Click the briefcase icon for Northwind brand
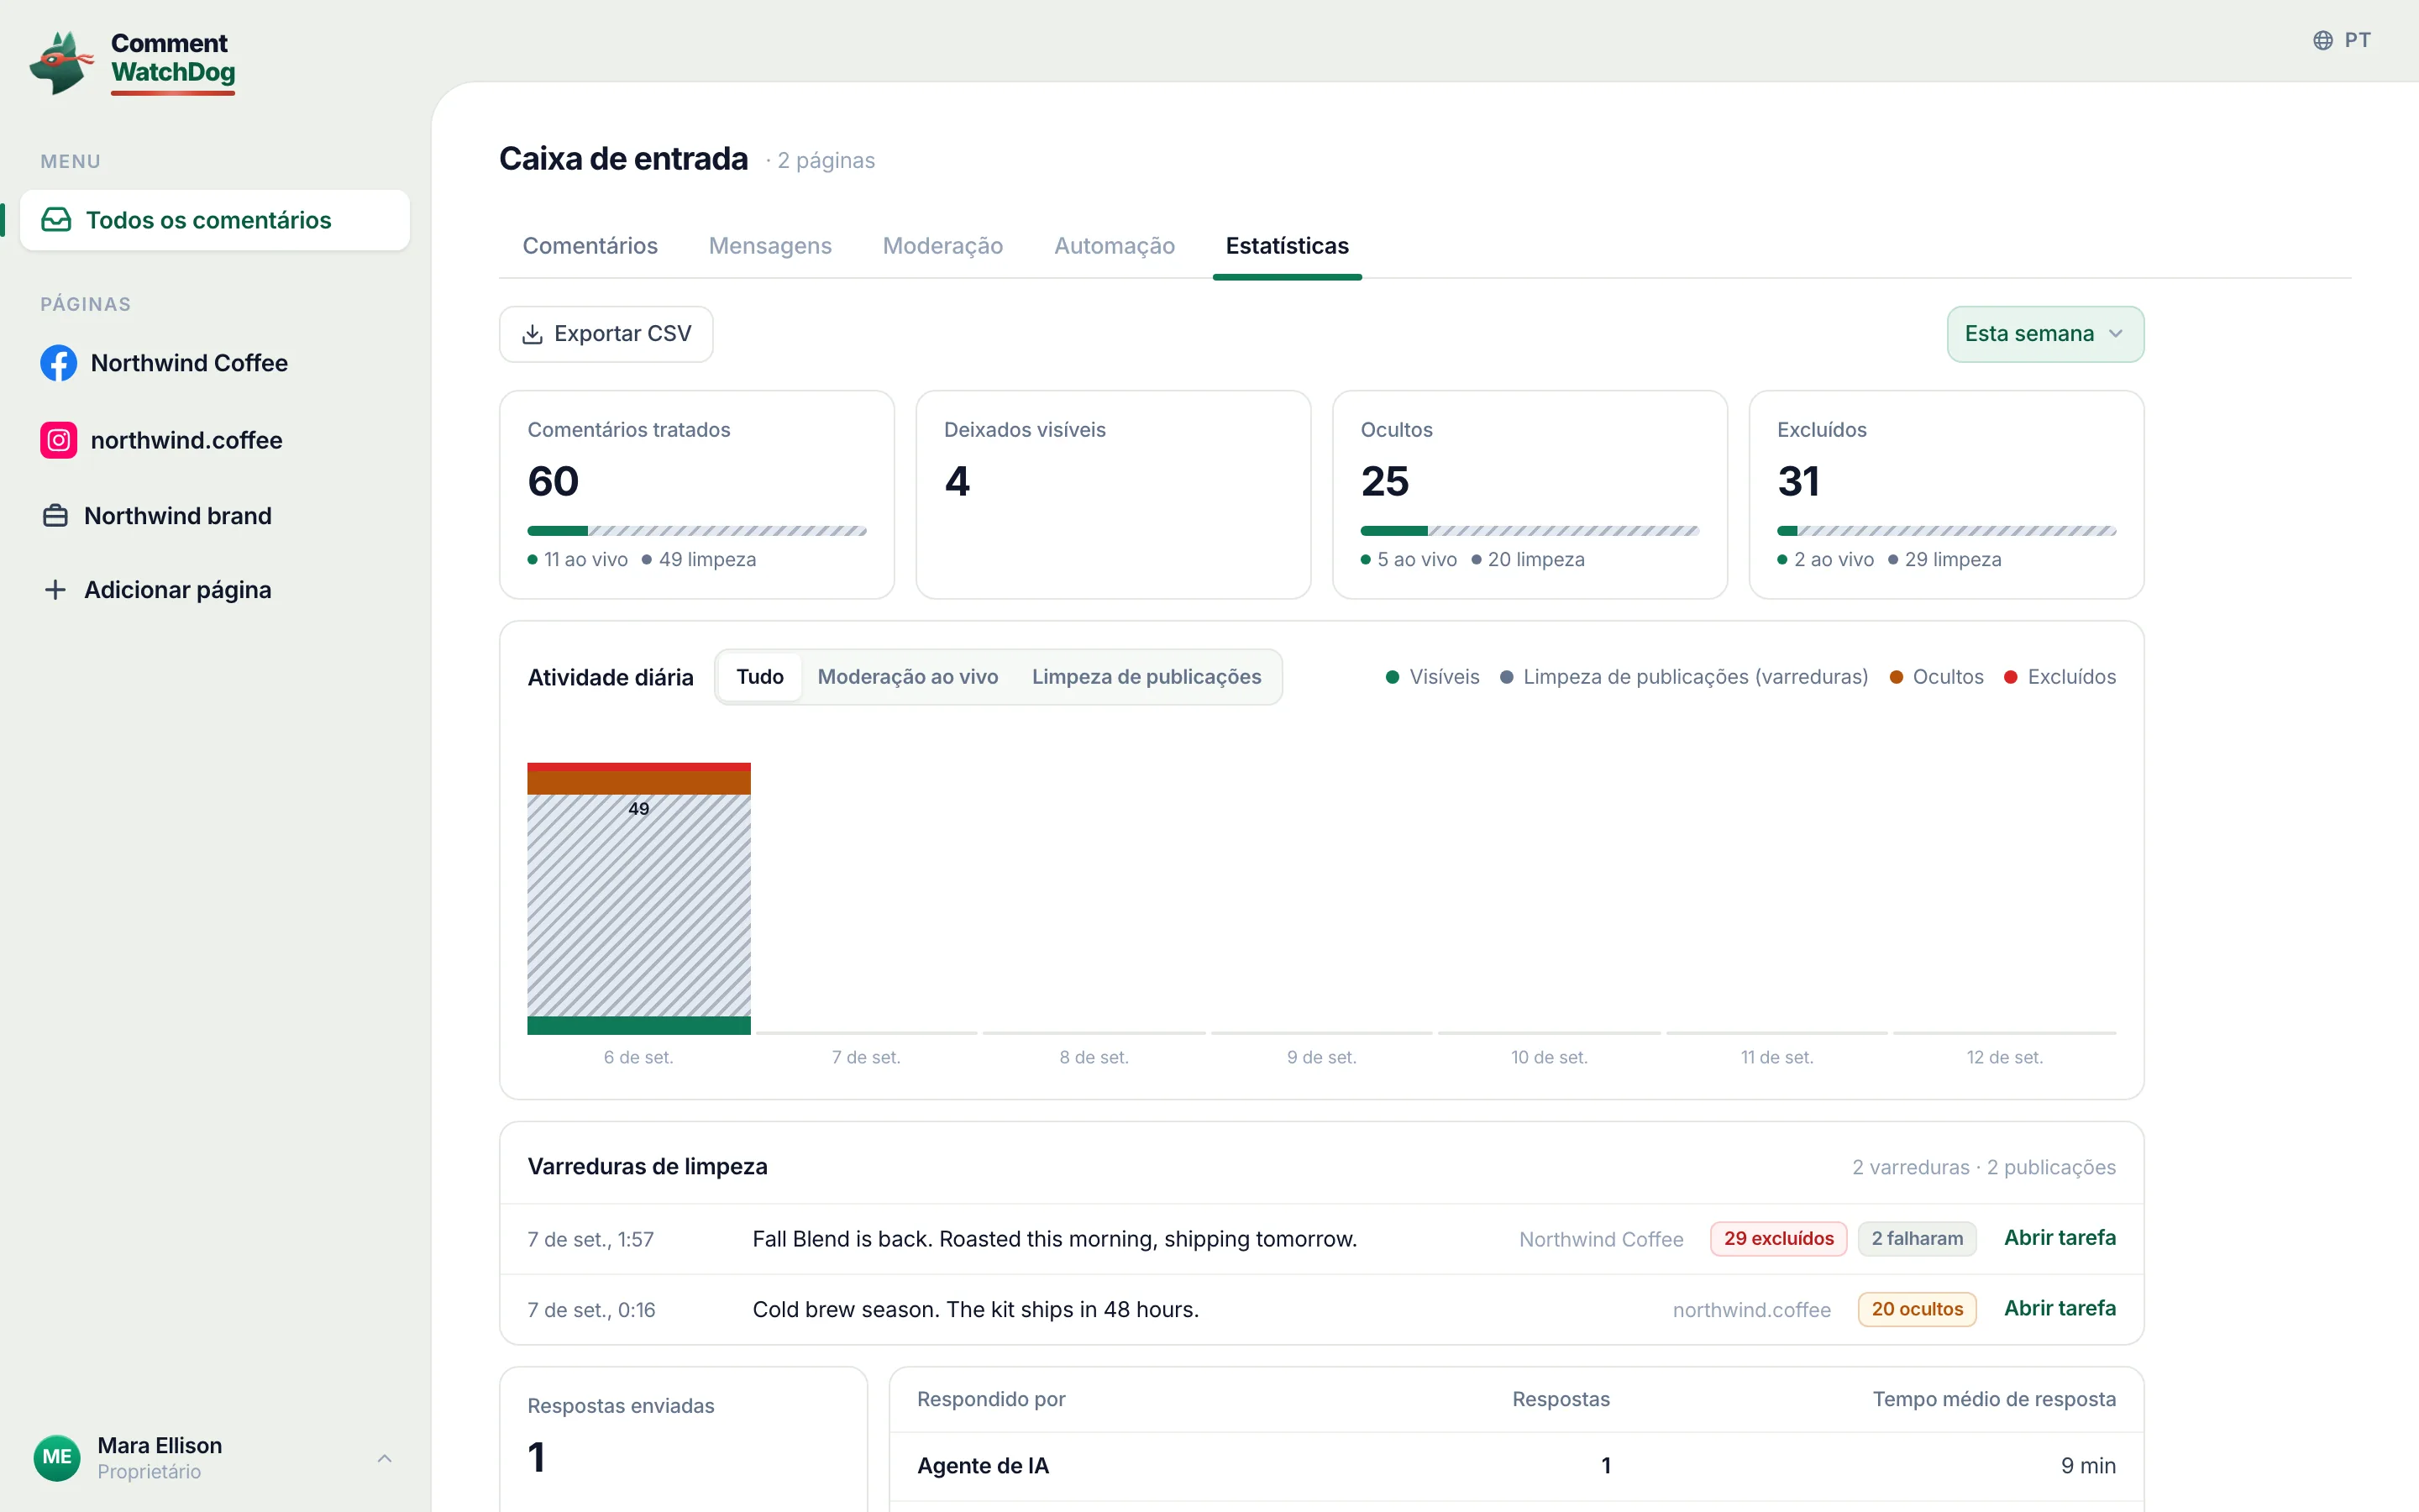Viewport: 2419px width, 1512px height. (55, 516)
